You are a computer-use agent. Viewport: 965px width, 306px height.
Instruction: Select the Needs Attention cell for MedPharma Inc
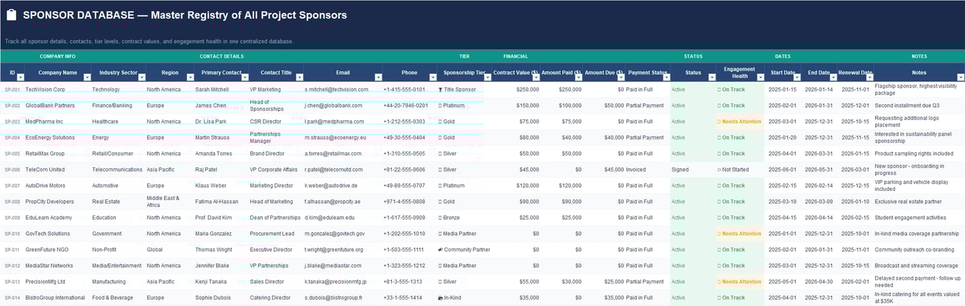[x=740, y=122]
